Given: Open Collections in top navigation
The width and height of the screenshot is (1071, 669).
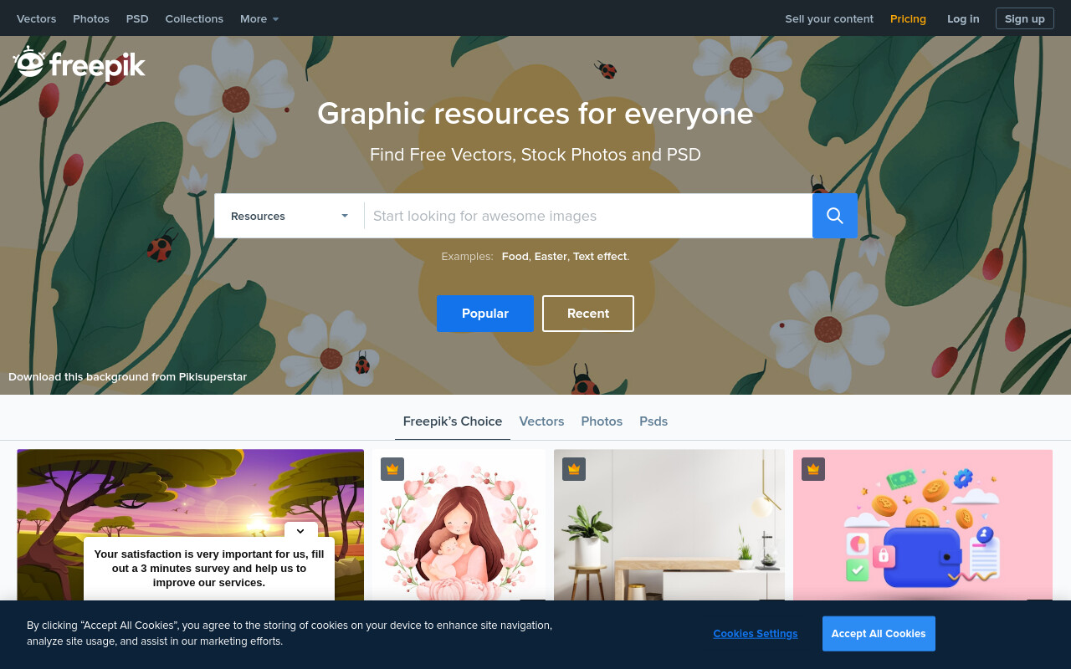Looking at the screenshot, I should click(194, 18).
